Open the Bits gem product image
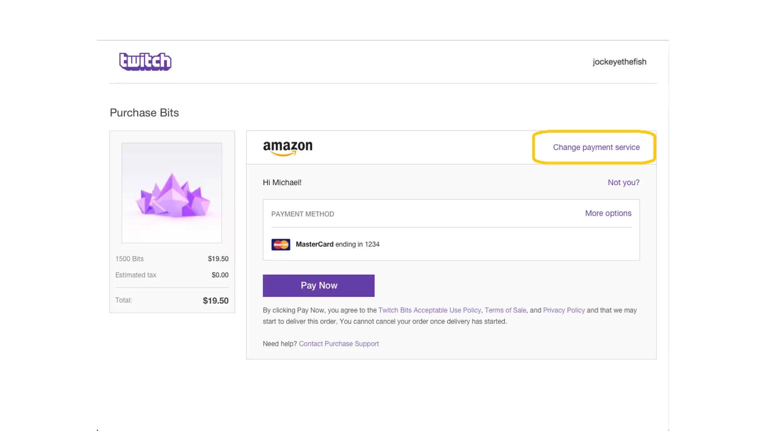This screenshot has height=431, width=766. click(172, 193)
